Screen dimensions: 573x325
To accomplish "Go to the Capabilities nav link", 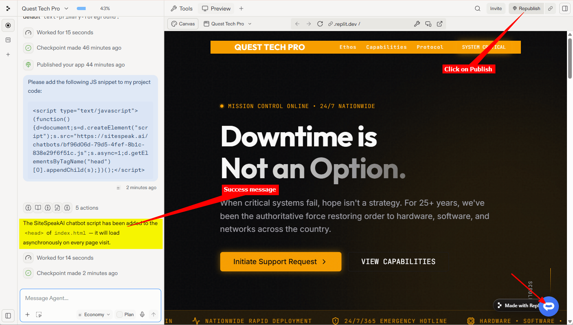I will [x=386, y=47].
